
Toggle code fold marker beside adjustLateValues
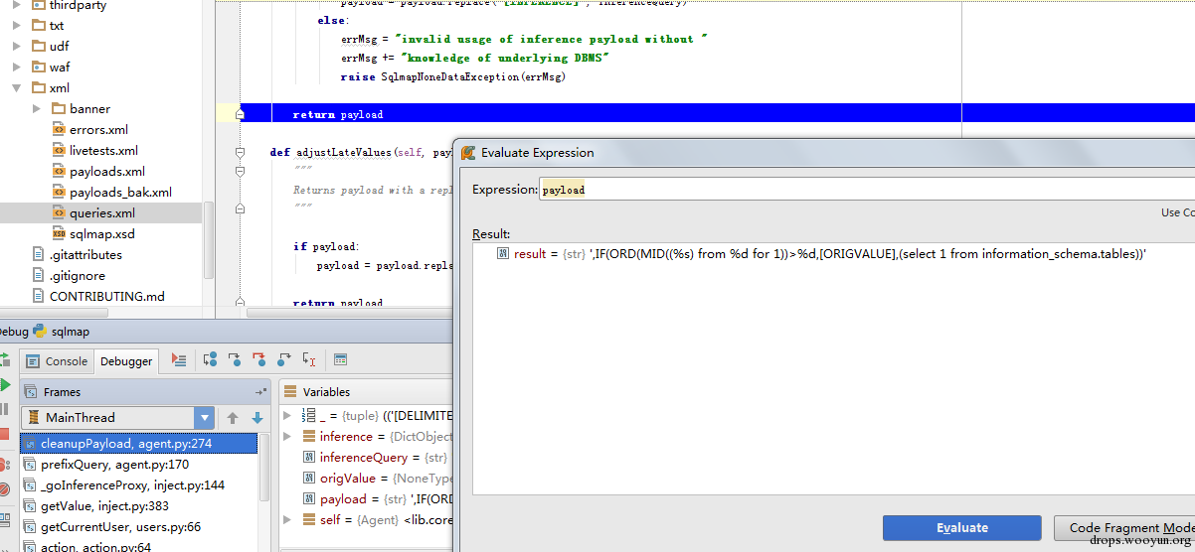pos(240,153)
